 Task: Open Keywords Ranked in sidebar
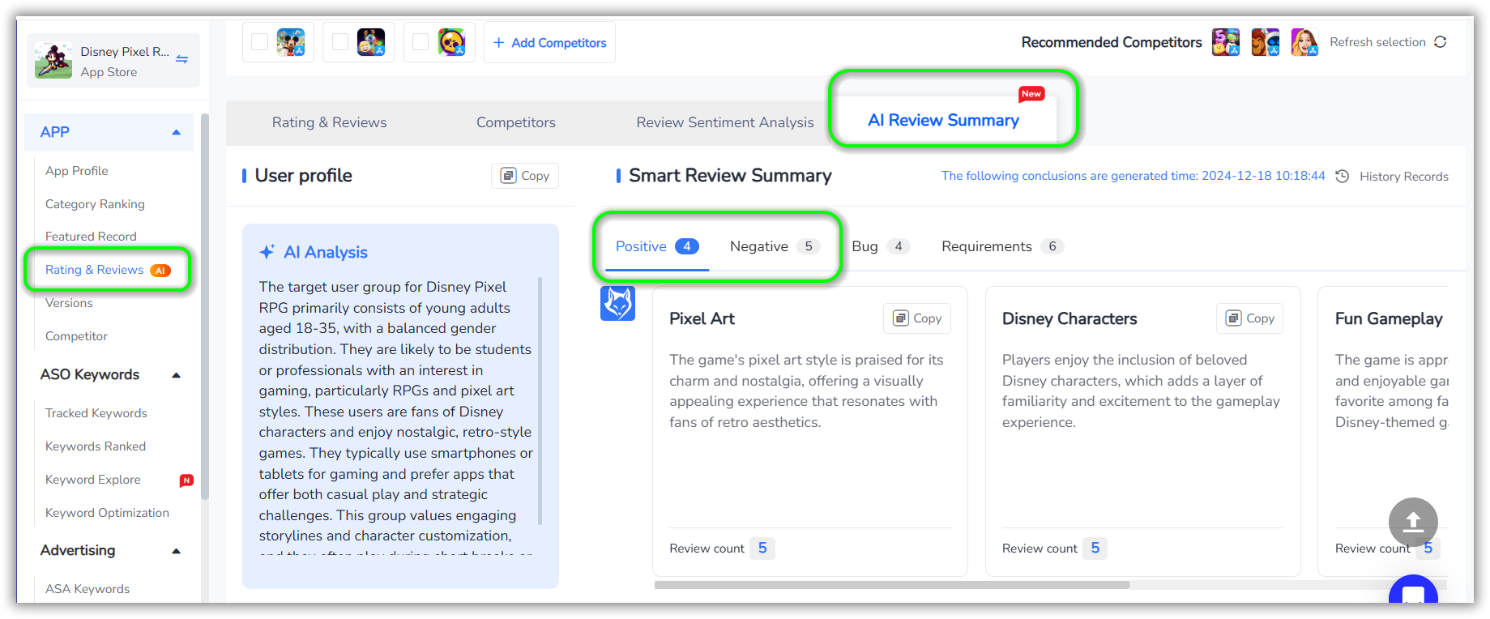coord(96,446)
